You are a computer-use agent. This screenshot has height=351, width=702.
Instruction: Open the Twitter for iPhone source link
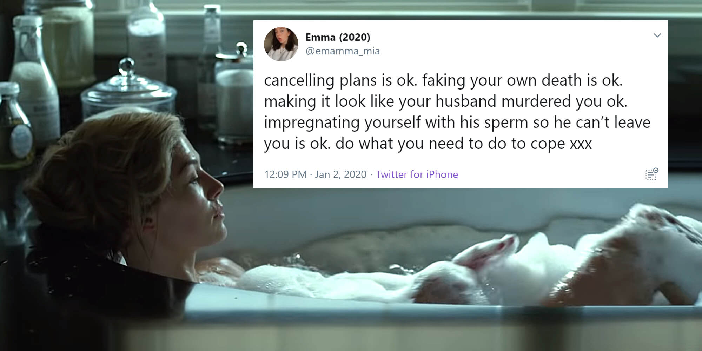click(x=417, y=174)
